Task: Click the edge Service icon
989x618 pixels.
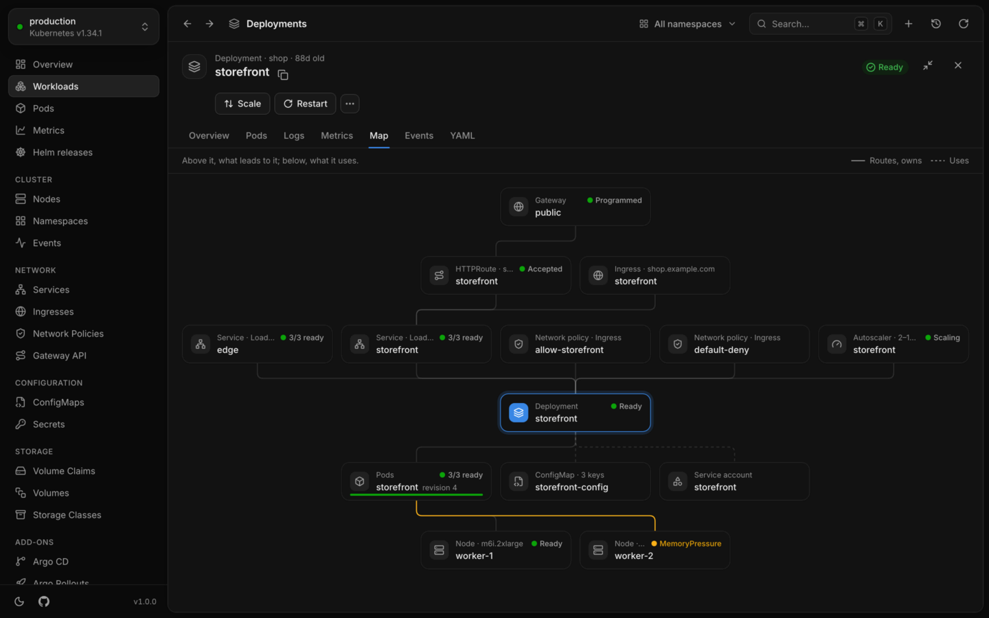Action: (201, 344)
